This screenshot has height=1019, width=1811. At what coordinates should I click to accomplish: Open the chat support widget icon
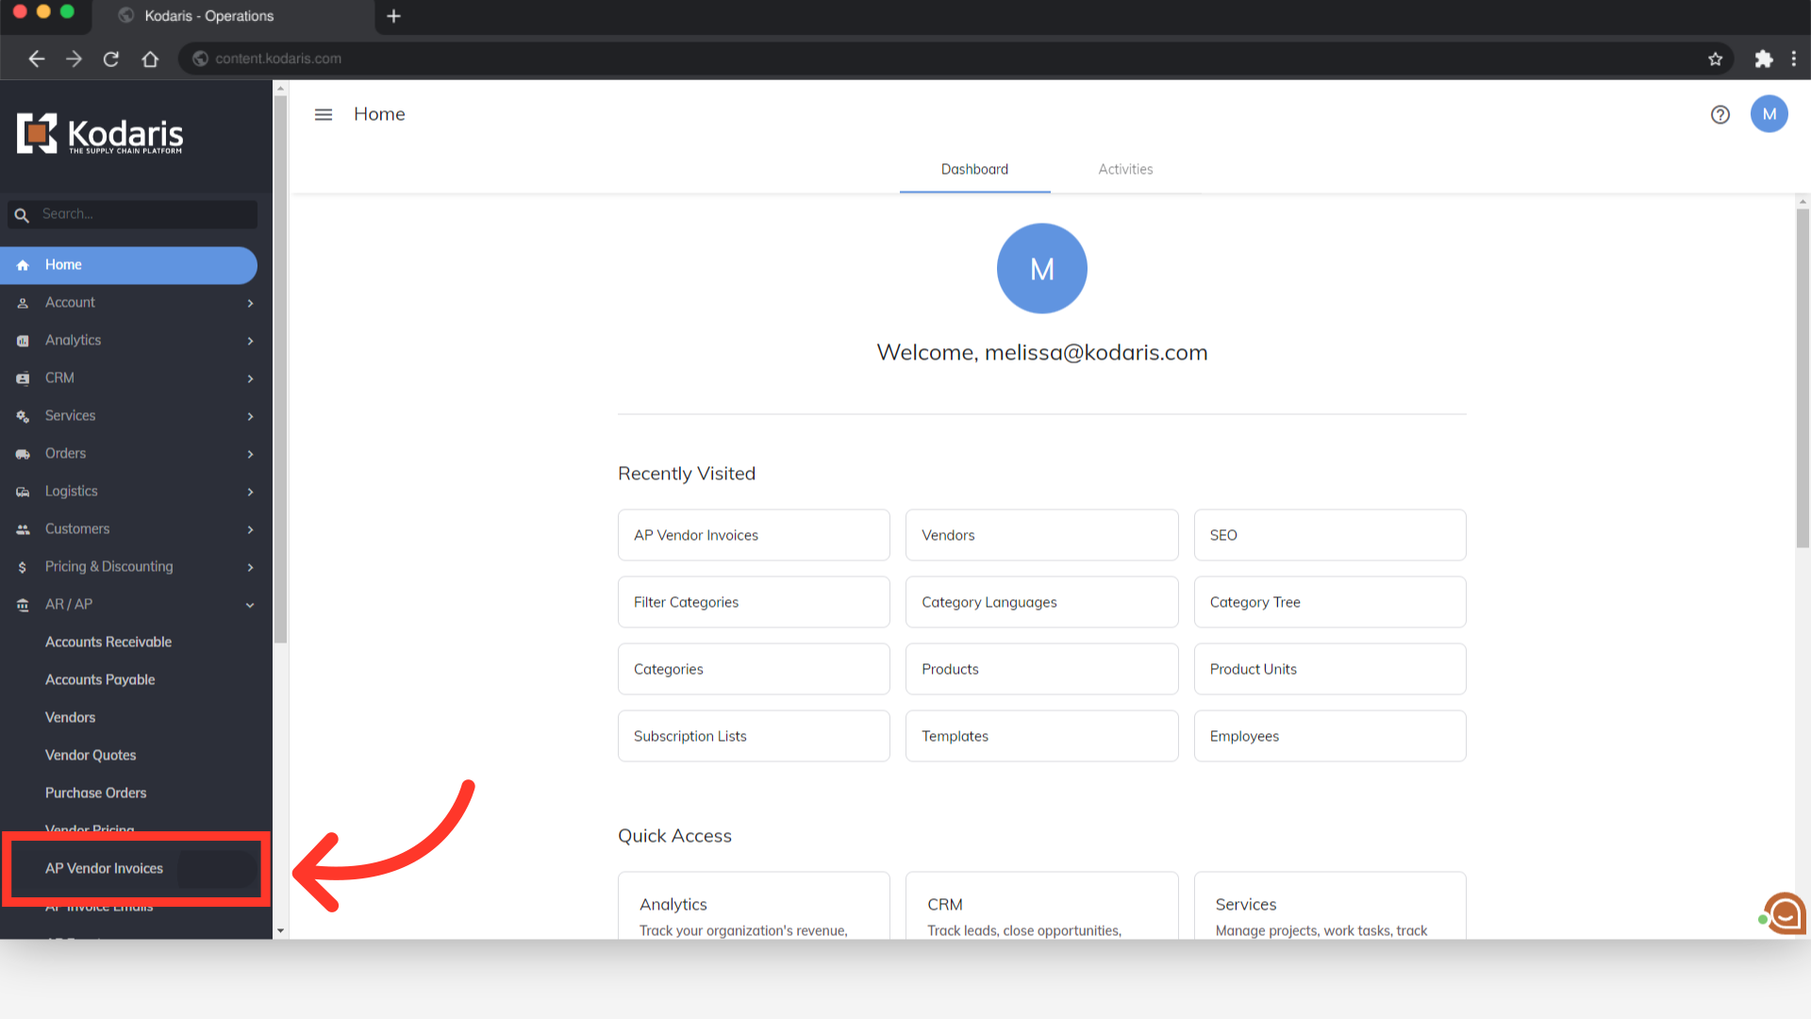coord(1785,913)
